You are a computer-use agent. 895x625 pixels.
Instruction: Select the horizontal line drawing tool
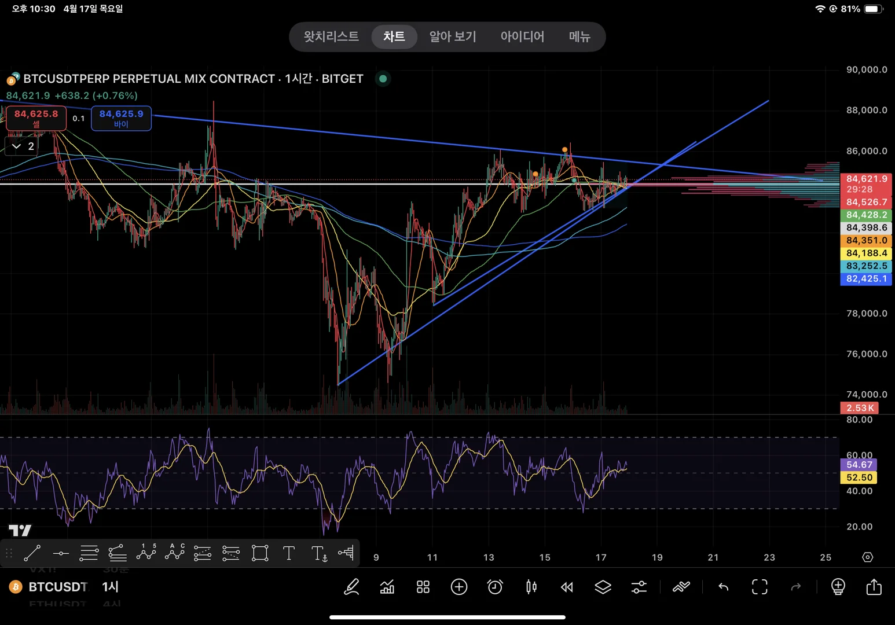pyautogui.click(x=61, y=553)
